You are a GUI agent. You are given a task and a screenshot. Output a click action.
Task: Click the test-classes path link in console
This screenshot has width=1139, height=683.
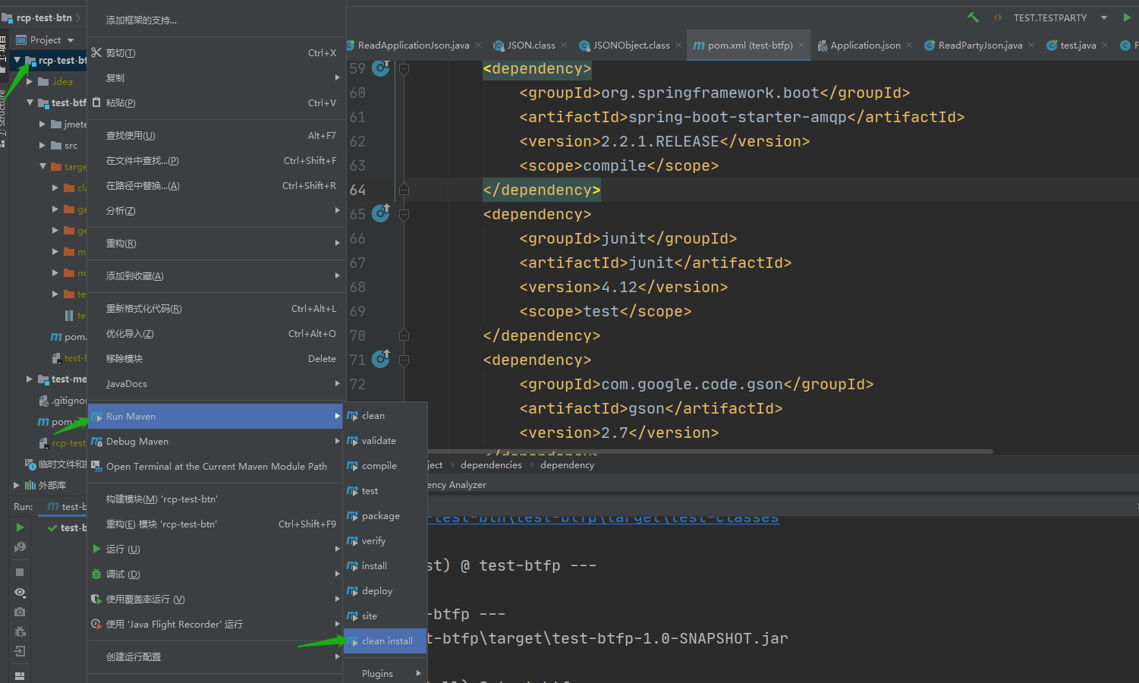click(x=603, y=518)
